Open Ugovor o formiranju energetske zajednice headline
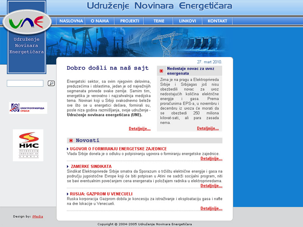 [x=118, y=149]
